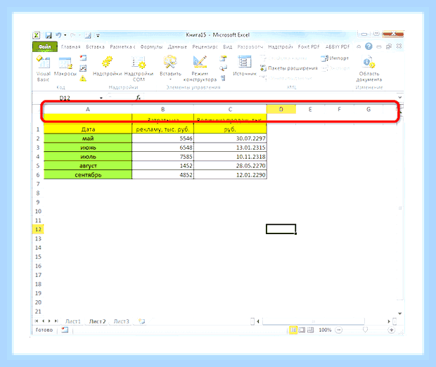Viewport: 436px width, 367px height.
Task: Go to last sheet navigation arrow
Action: pyautogui.click(x=56, y=321)
